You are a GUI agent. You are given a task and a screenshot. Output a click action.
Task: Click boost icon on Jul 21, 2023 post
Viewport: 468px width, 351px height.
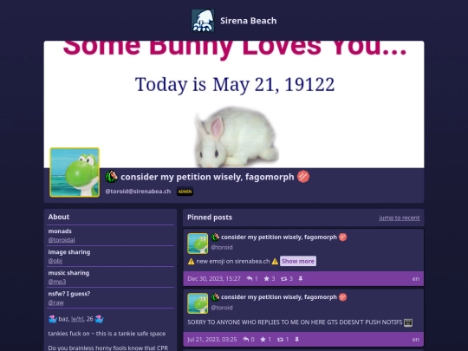(x=280, y=339)
